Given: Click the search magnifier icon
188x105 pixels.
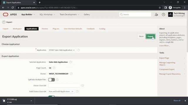Looking at the screenshot, I should click(x=121, y=14).
